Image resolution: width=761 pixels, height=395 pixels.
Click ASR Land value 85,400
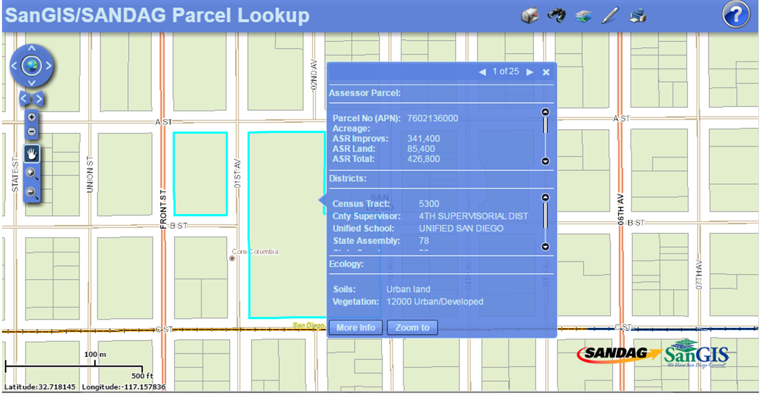[421, 149]
